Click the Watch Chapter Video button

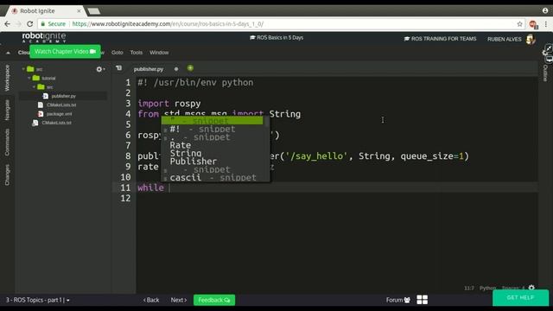pos(65,52)
